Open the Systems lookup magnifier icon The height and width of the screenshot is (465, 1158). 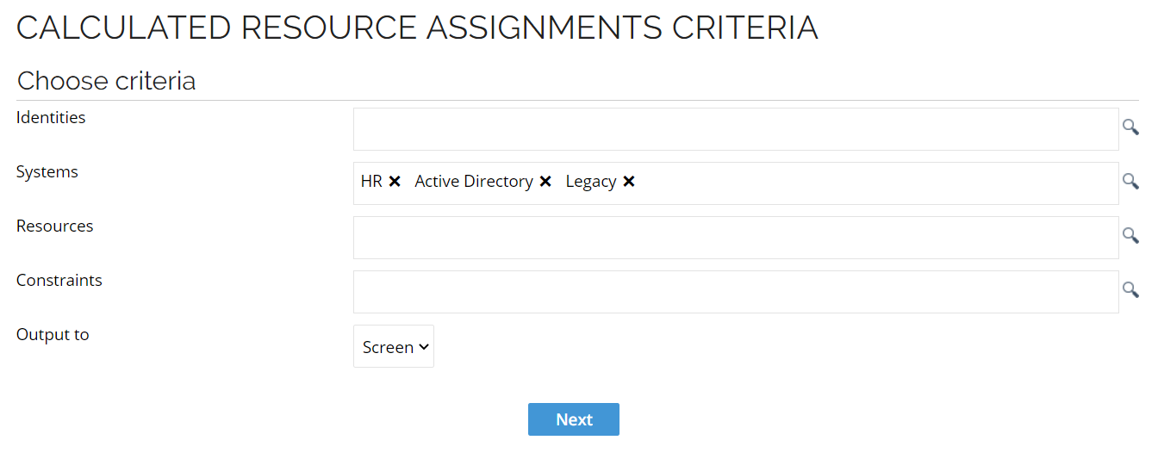coord(1130,181)
